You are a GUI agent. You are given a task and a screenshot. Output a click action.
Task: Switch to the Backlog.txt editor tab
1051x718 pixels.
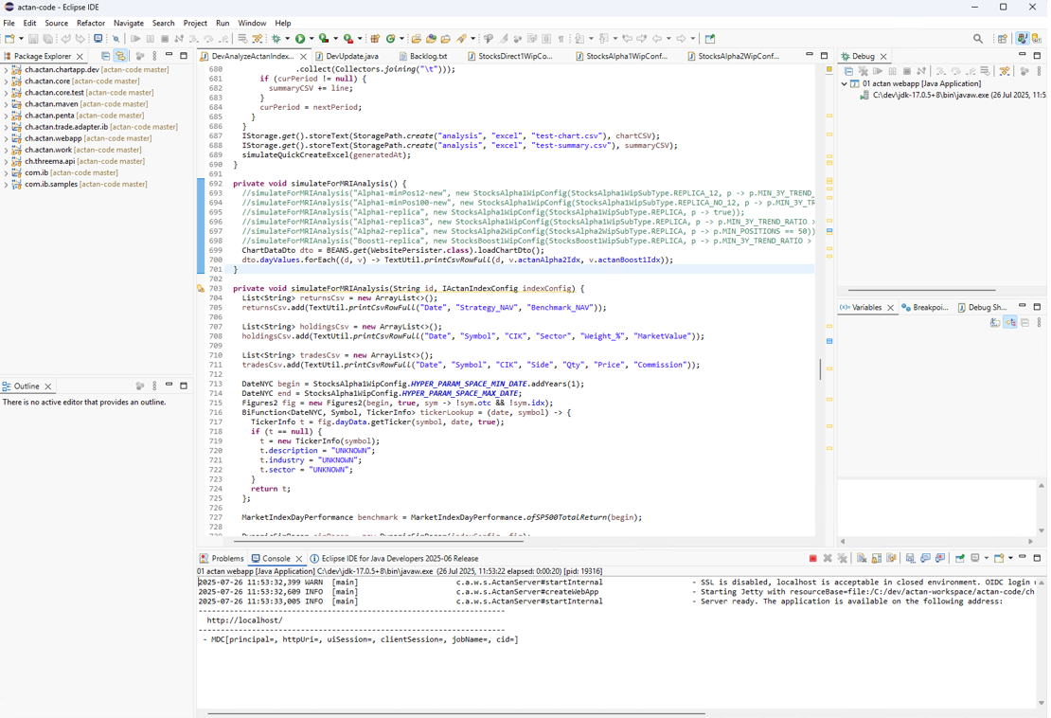click(427, 56)
